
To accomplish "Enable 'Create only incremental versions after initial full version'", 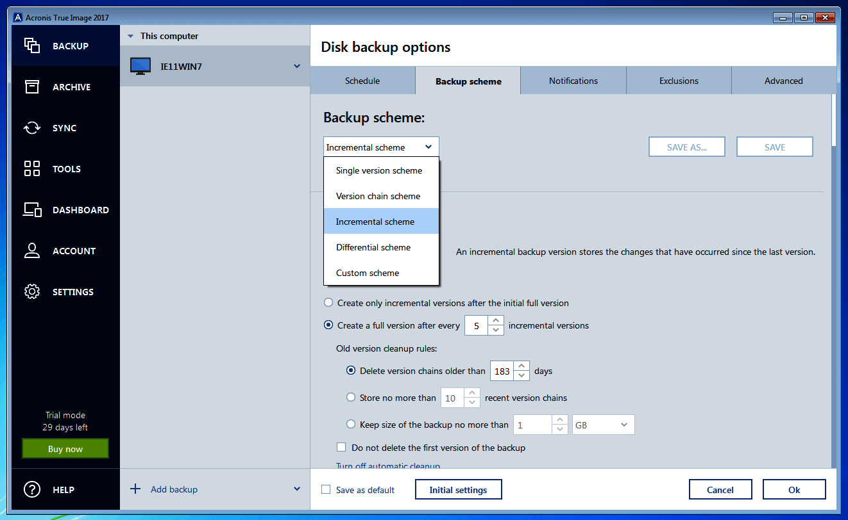I will [328, 302].
